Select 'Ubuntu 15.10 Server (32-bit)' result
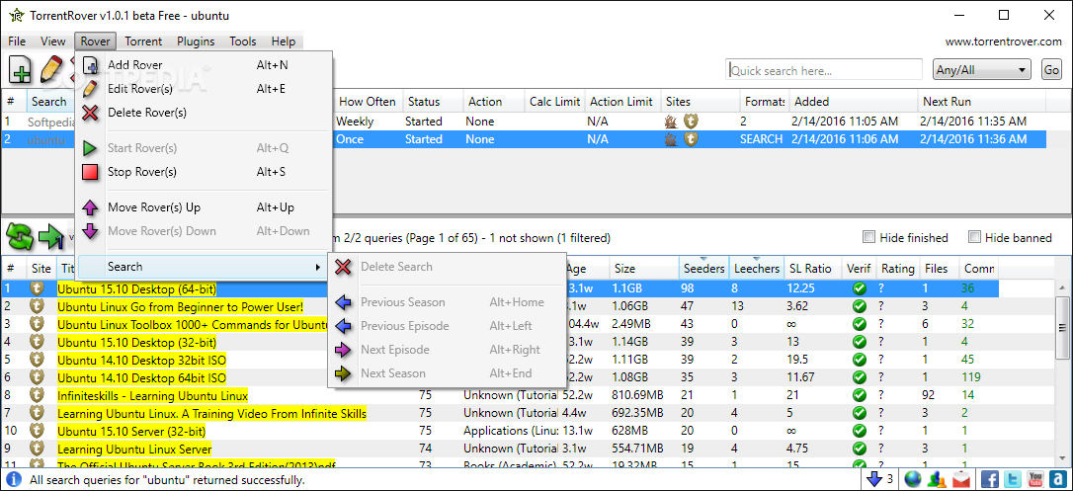1073x491 pixels. point(131,431)
